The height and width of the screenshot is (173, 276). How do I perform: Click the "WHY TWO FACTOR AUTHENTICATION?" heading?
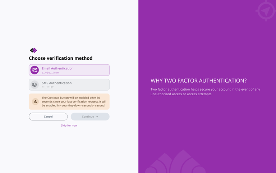(198, 81)
